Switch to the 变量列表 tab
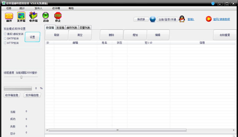 tap(85, 27)
